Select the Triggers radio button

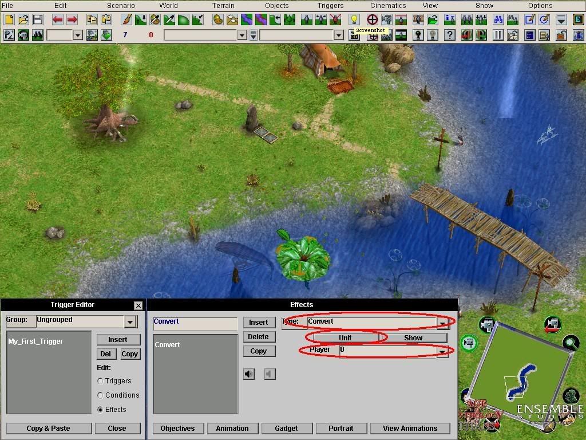[x=101, y=381]
